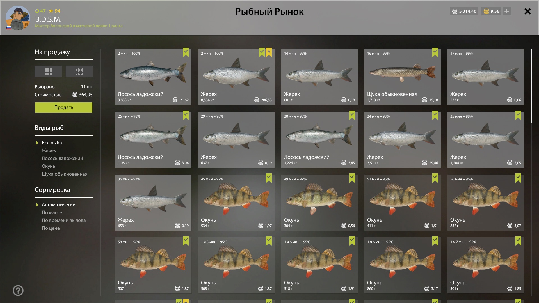Switch to the large grid view icon
The width and height of the screenshot is (539, 303).
(48, 71)
